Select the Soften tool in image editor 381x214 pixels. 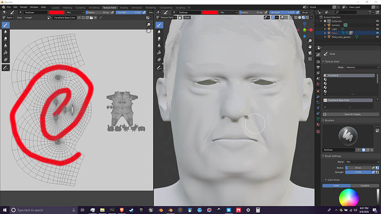pyautogui.click(x=6, y=32)
